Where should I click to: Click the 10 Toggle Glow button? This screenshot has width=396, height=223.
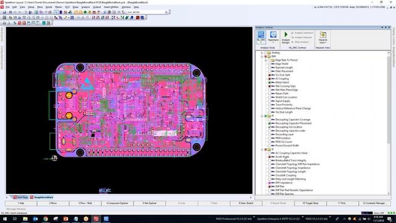tap(311, 203)
